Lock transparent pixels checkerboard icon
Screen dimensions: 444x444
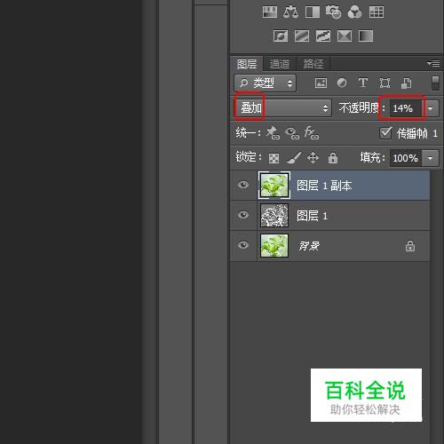[x=274, y=158]
